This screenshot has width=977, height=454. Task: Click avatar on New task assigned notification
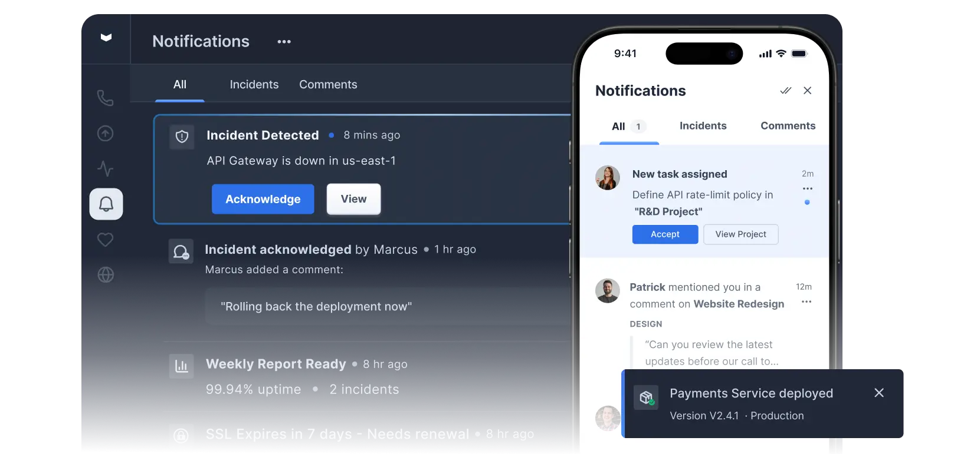tap(608, 178)
